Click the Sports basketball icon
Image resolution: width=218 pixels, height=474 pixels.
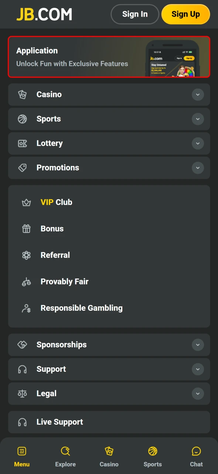23,119
